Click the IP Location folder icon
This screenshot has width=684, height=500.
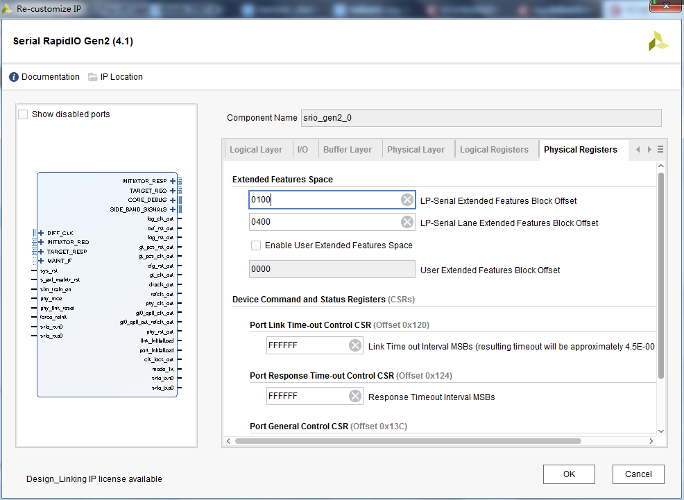click(92, 77)
